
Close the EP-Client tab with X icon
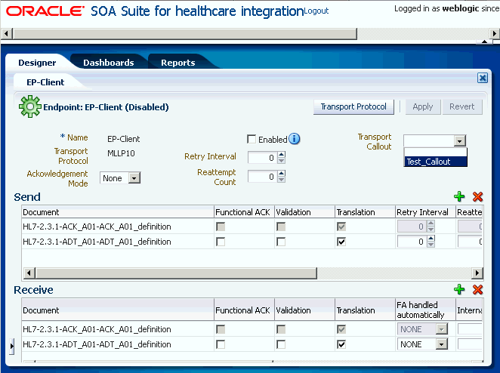[x=483, y=78]
